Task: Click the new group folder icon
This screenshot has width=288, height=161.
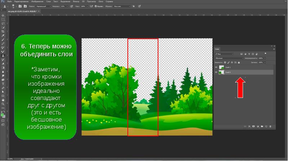Action: coord(262,126)
